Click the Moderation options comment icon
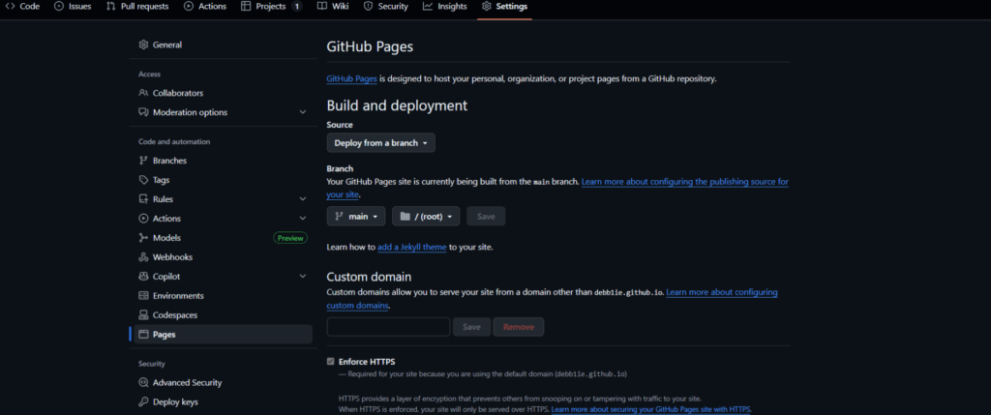This screenshot has height=415, width=991. 143,112
